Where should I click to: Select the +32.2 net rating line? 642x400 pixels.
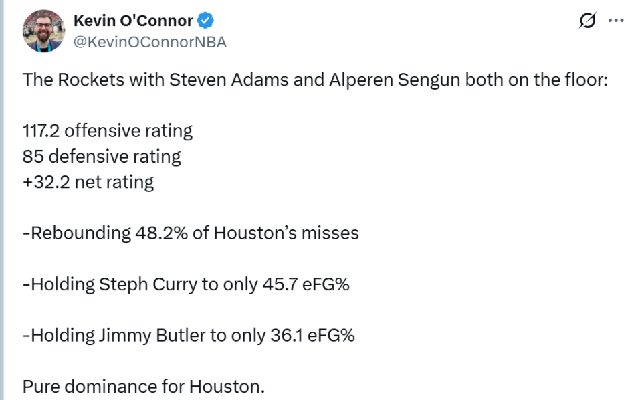(88, 182)
